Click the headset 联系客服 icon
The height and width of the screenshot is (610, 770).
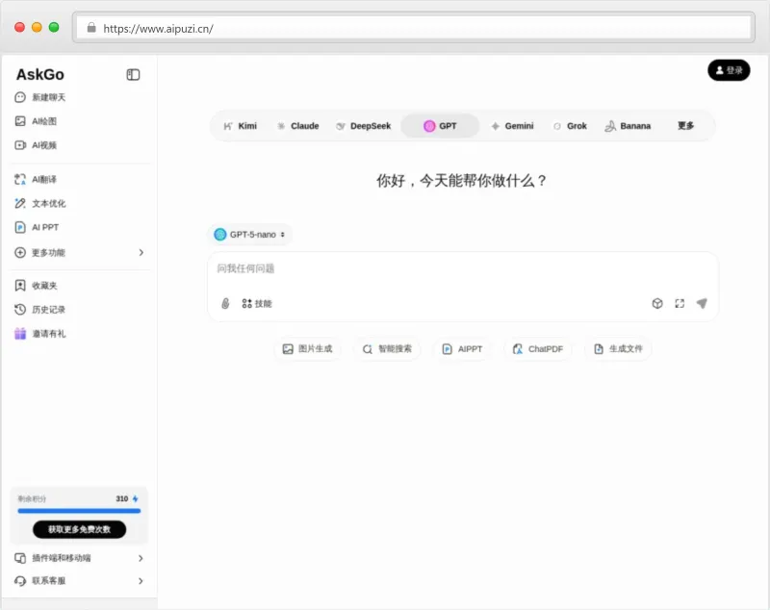[x=20, y=581]
